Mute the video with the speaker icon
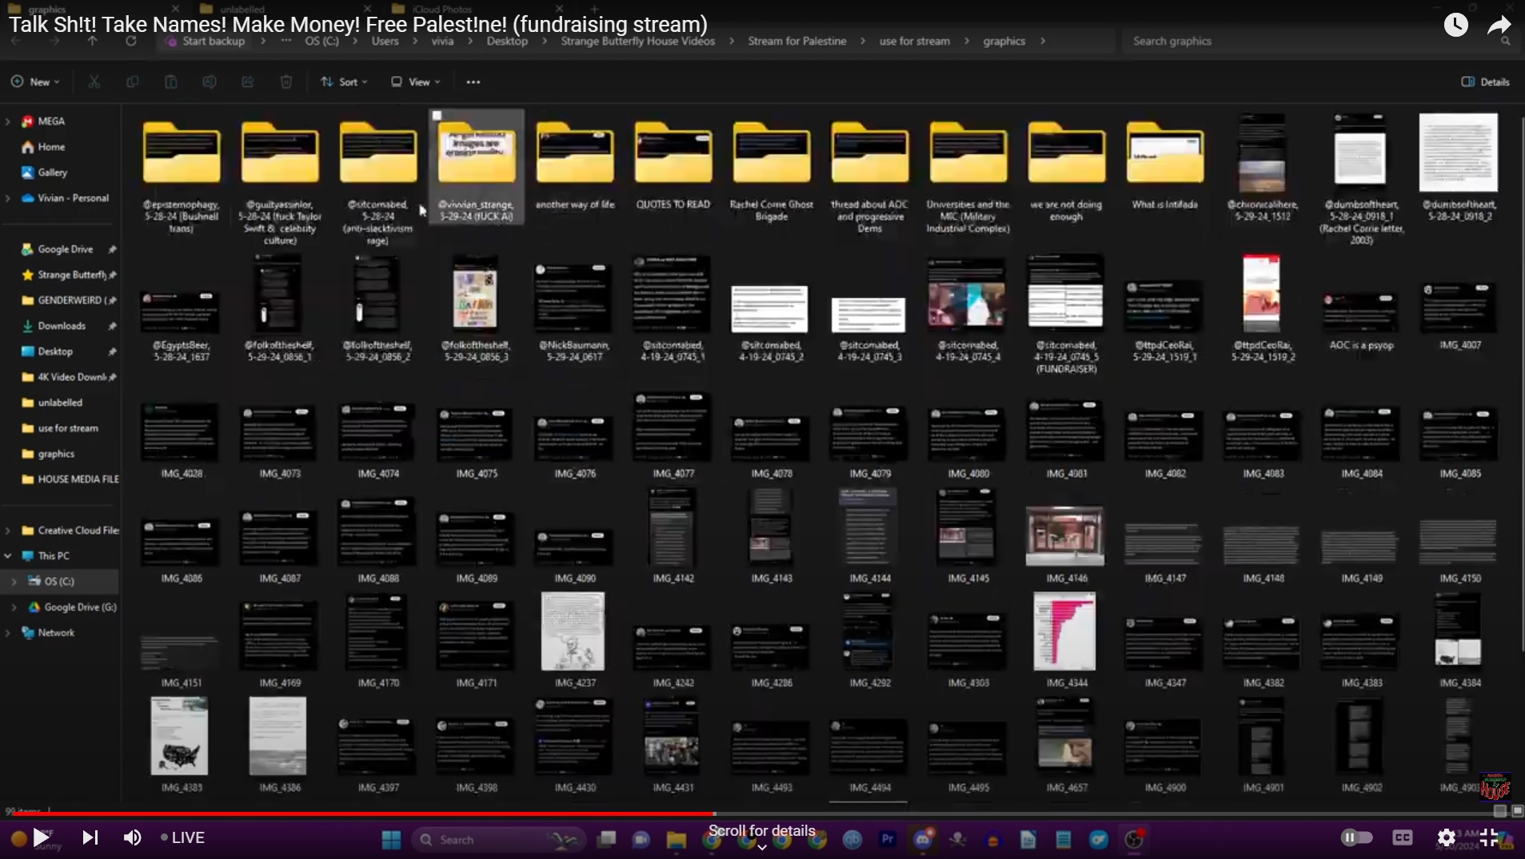Screen dimensions: 1525x859 pos(132,837)
